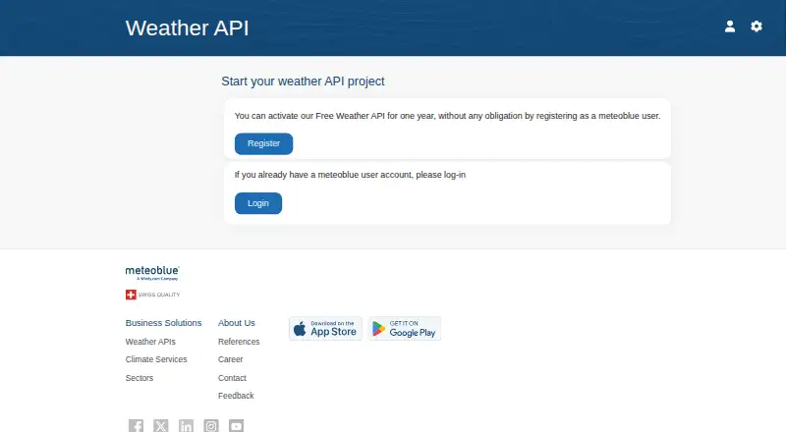Open the Business Solutions footer link
The height and width of the screenshot is (432, 786).
tap(163, 323)
